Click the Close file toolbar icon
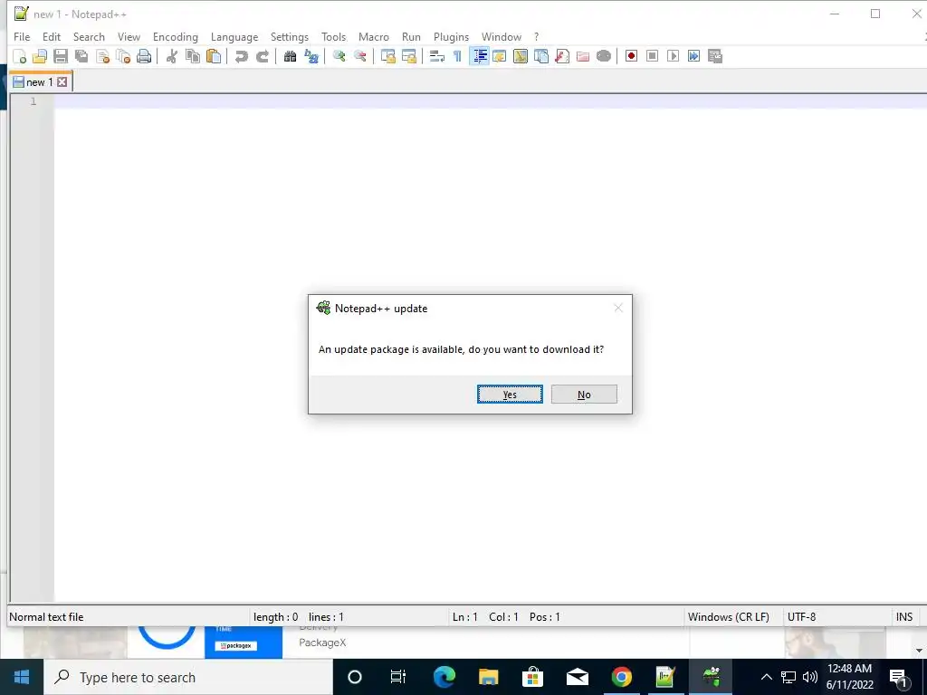Image resolution: width=927 pixels, height=695 pixels. click(102, 56)
